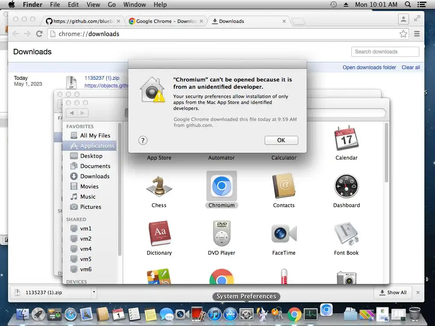This screenshot has width=435, height=326.
Task: Open Launchpad from the Dock
Action: pyautogui.click(x=39, y=315)
